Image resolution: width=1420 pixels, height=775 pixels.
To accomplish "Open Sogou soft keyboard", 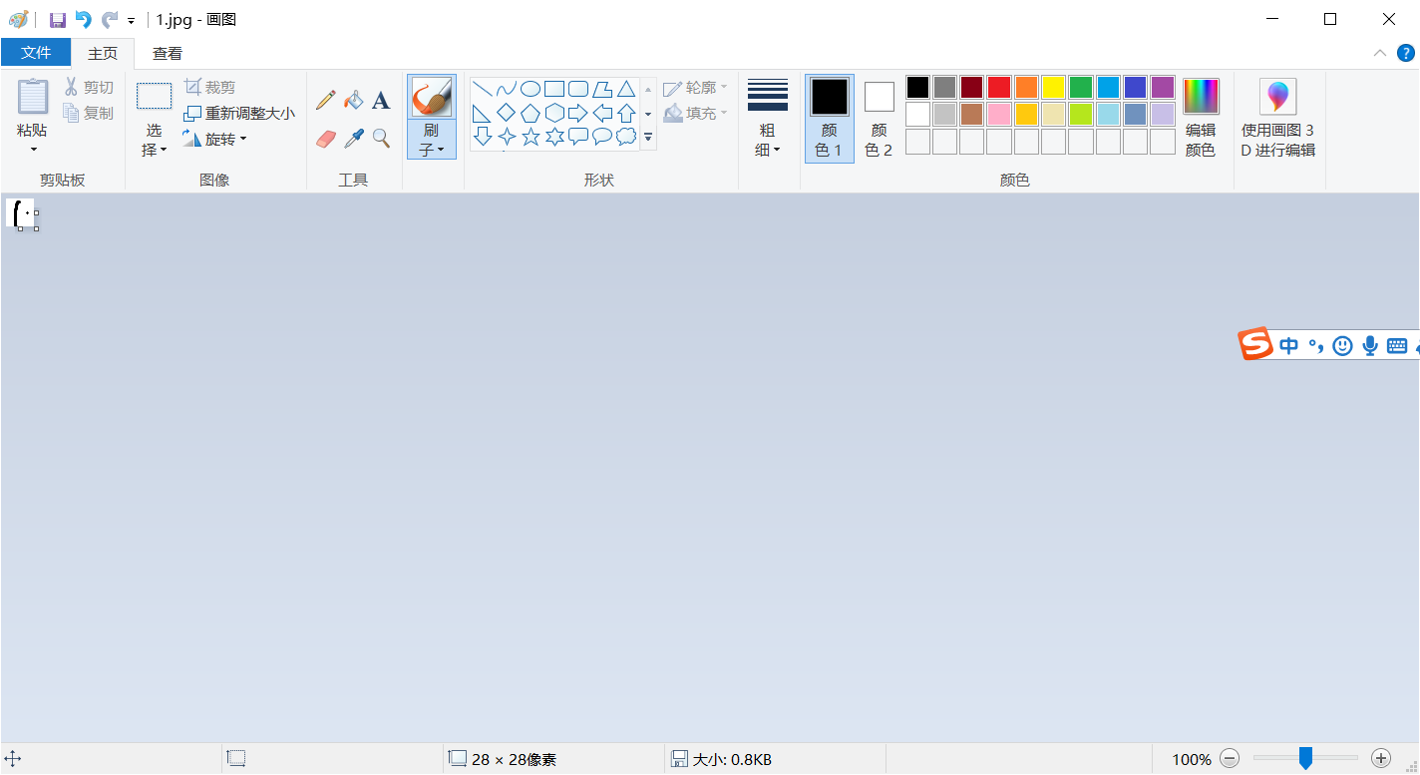I will coord(1397,346).
